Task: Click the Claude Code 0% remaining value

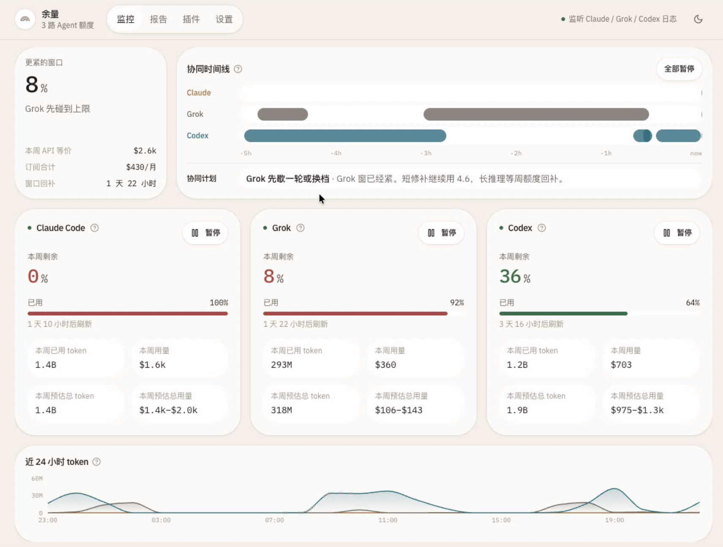Action: [x=38, y=276]
